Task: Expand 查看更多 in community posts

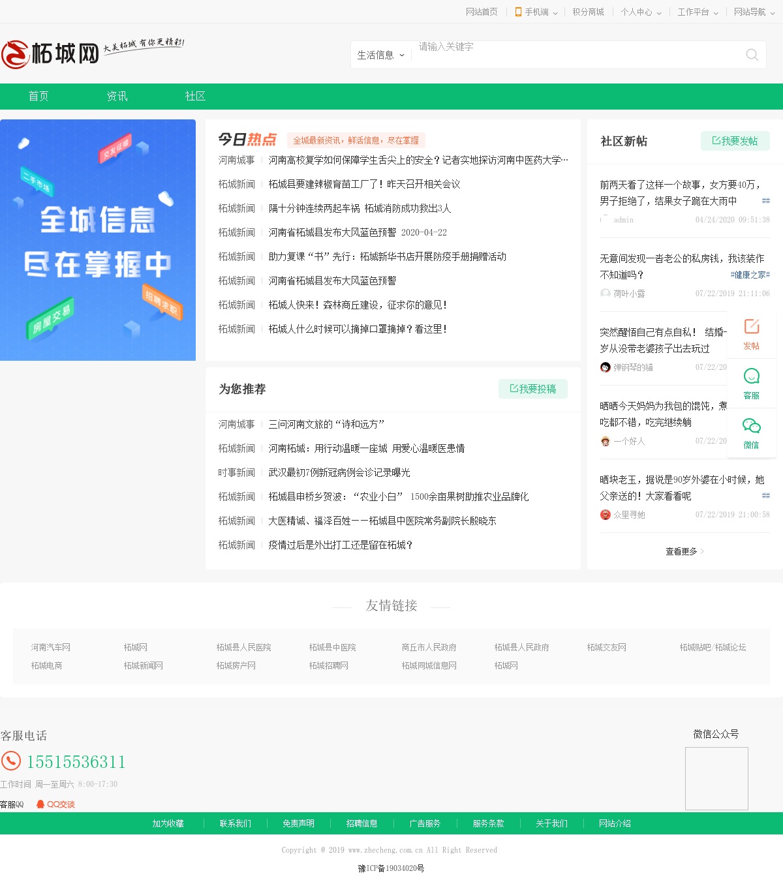Action: 684,551
